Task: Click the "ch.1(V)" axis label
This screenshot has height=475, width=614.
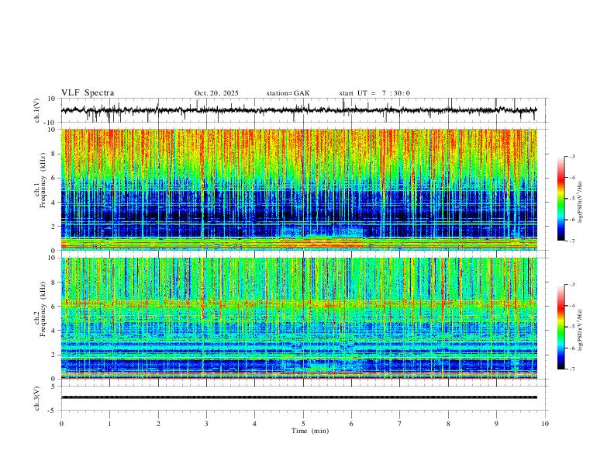Action: tap(37, 110)
